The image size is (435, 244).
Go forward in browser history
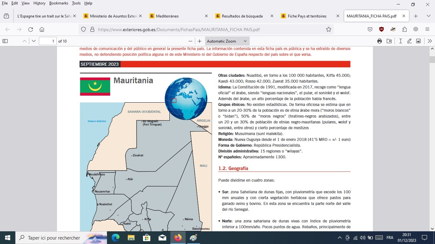click(19, 29)
